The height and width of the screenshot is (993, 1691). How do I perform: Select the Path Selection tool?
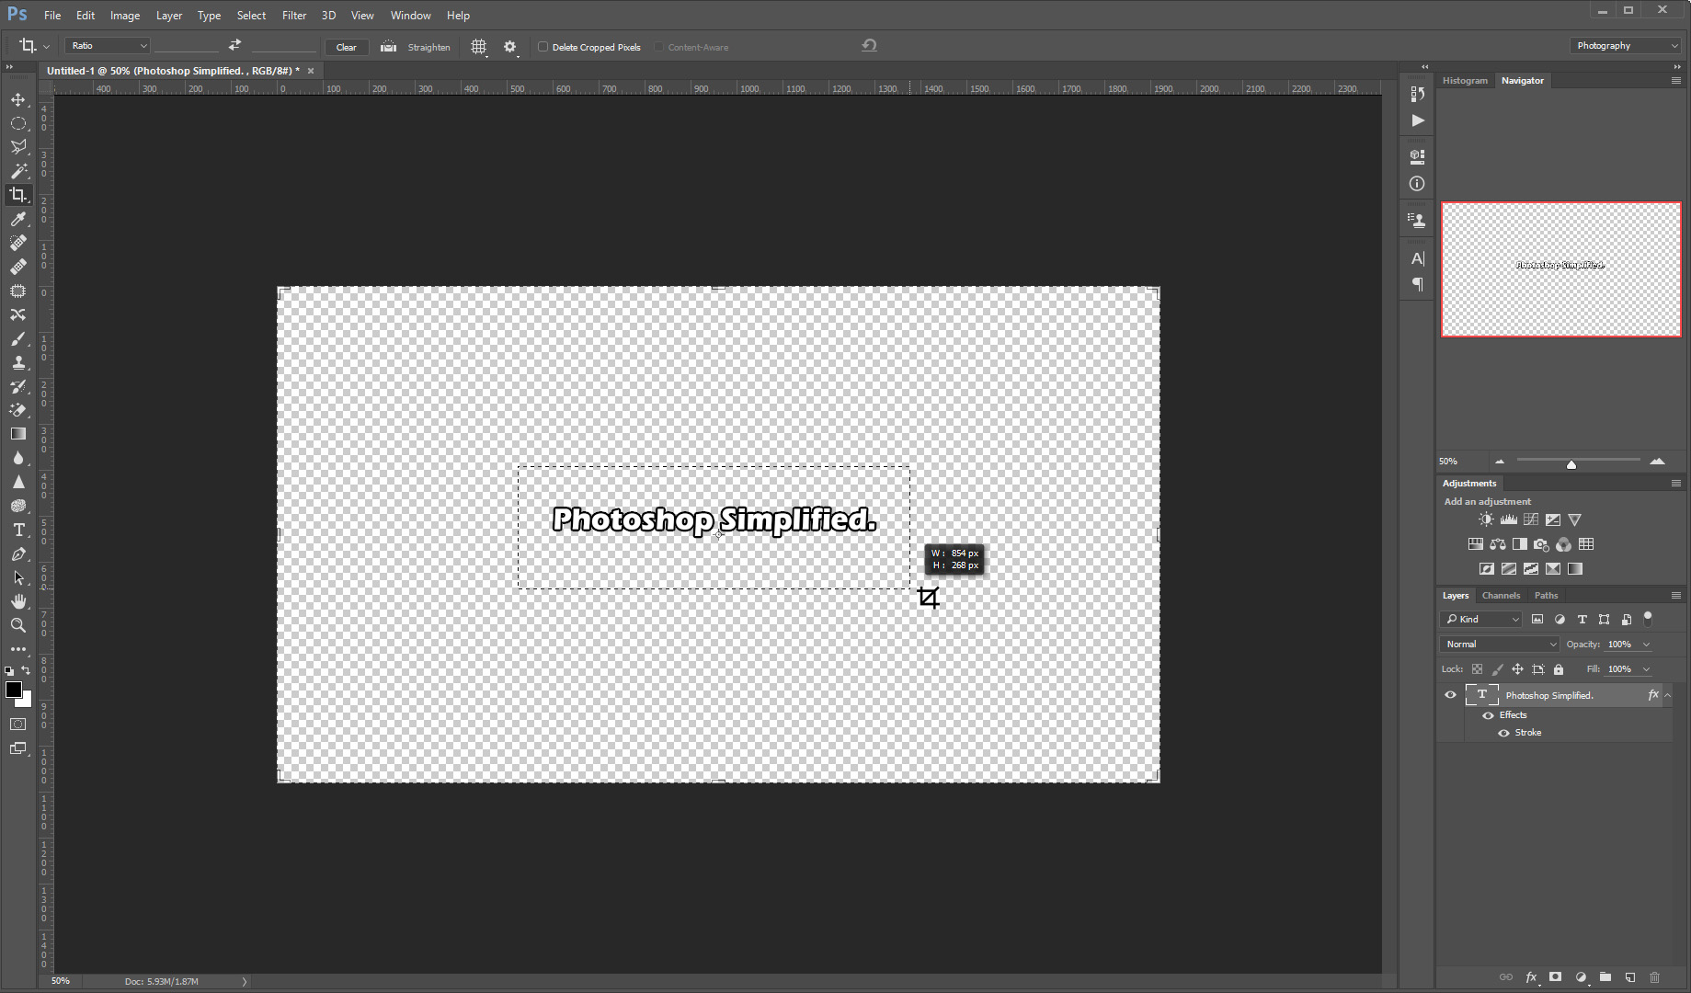[x=18, y=577]
